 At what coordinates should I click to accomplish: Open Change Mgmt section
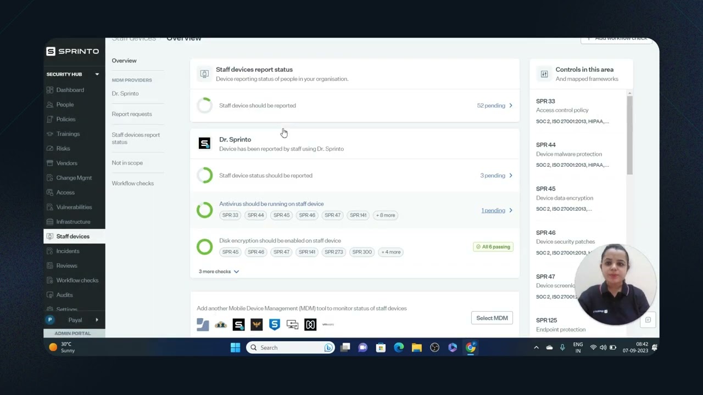(x=74, y=178)
